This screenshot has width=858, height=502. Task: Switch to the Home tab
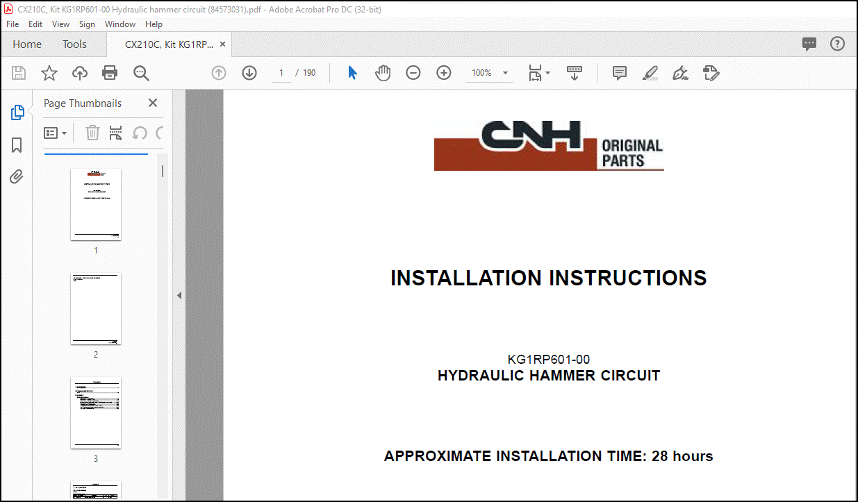[27, 44]
